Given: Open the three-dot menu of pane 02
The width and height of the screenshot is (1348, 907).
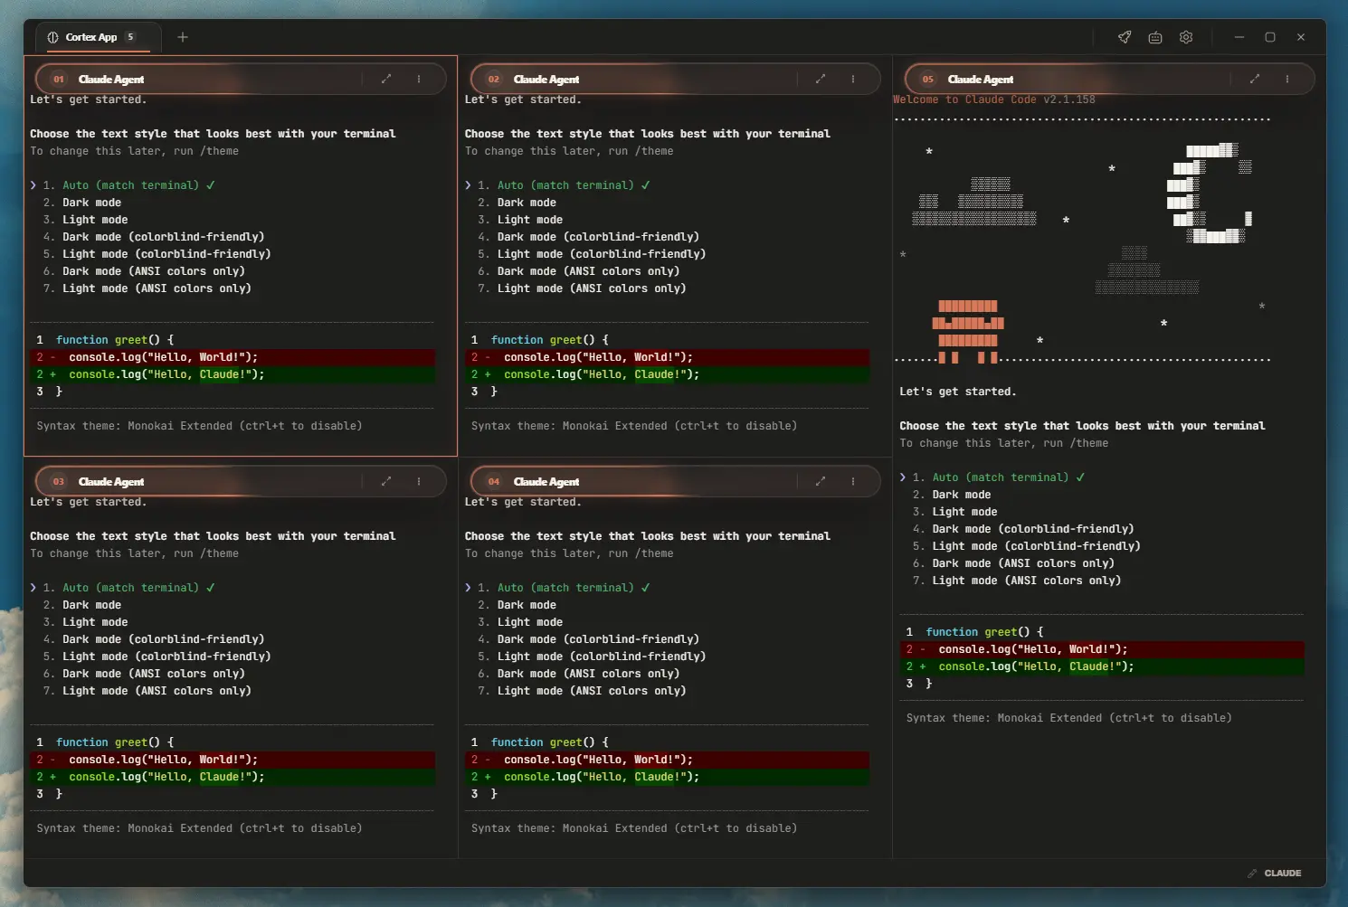Looking at the screenshot, I should click(853, 79).
